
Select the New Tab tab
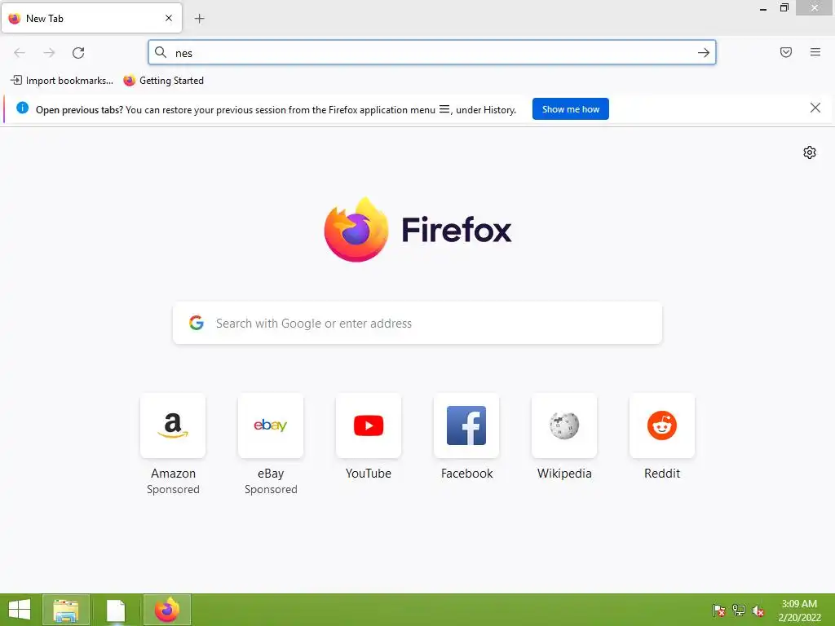click(x=91, y=18)
